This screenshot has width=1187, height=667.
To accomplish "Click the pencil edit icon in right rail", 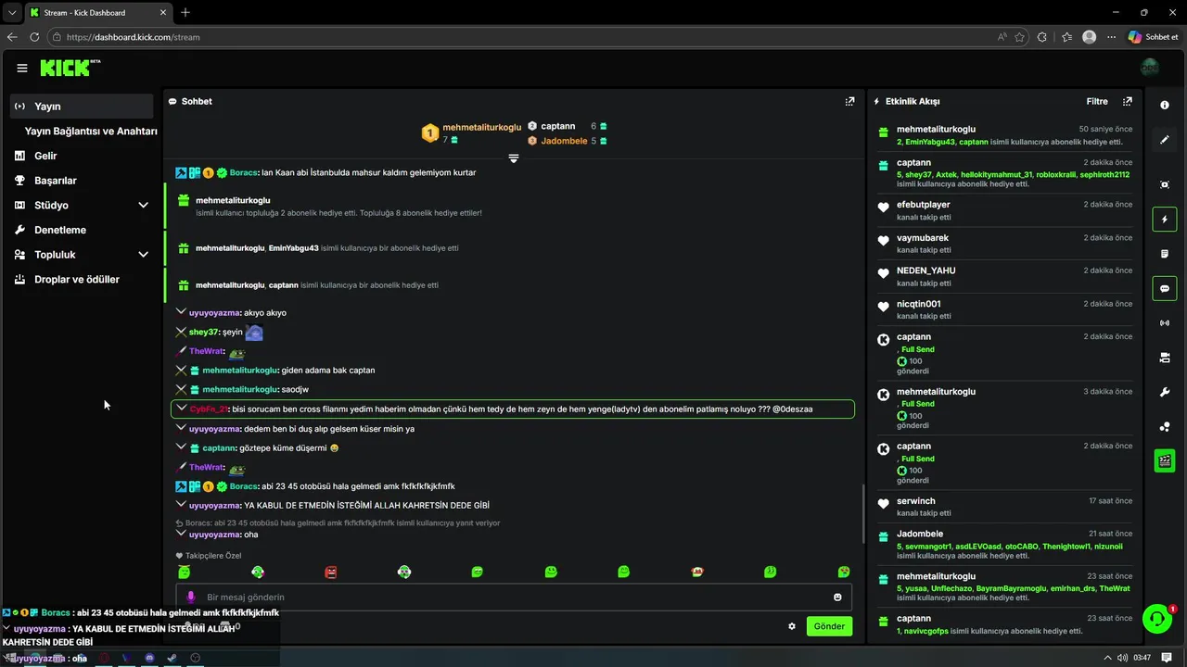I will tap(1165, 140).
